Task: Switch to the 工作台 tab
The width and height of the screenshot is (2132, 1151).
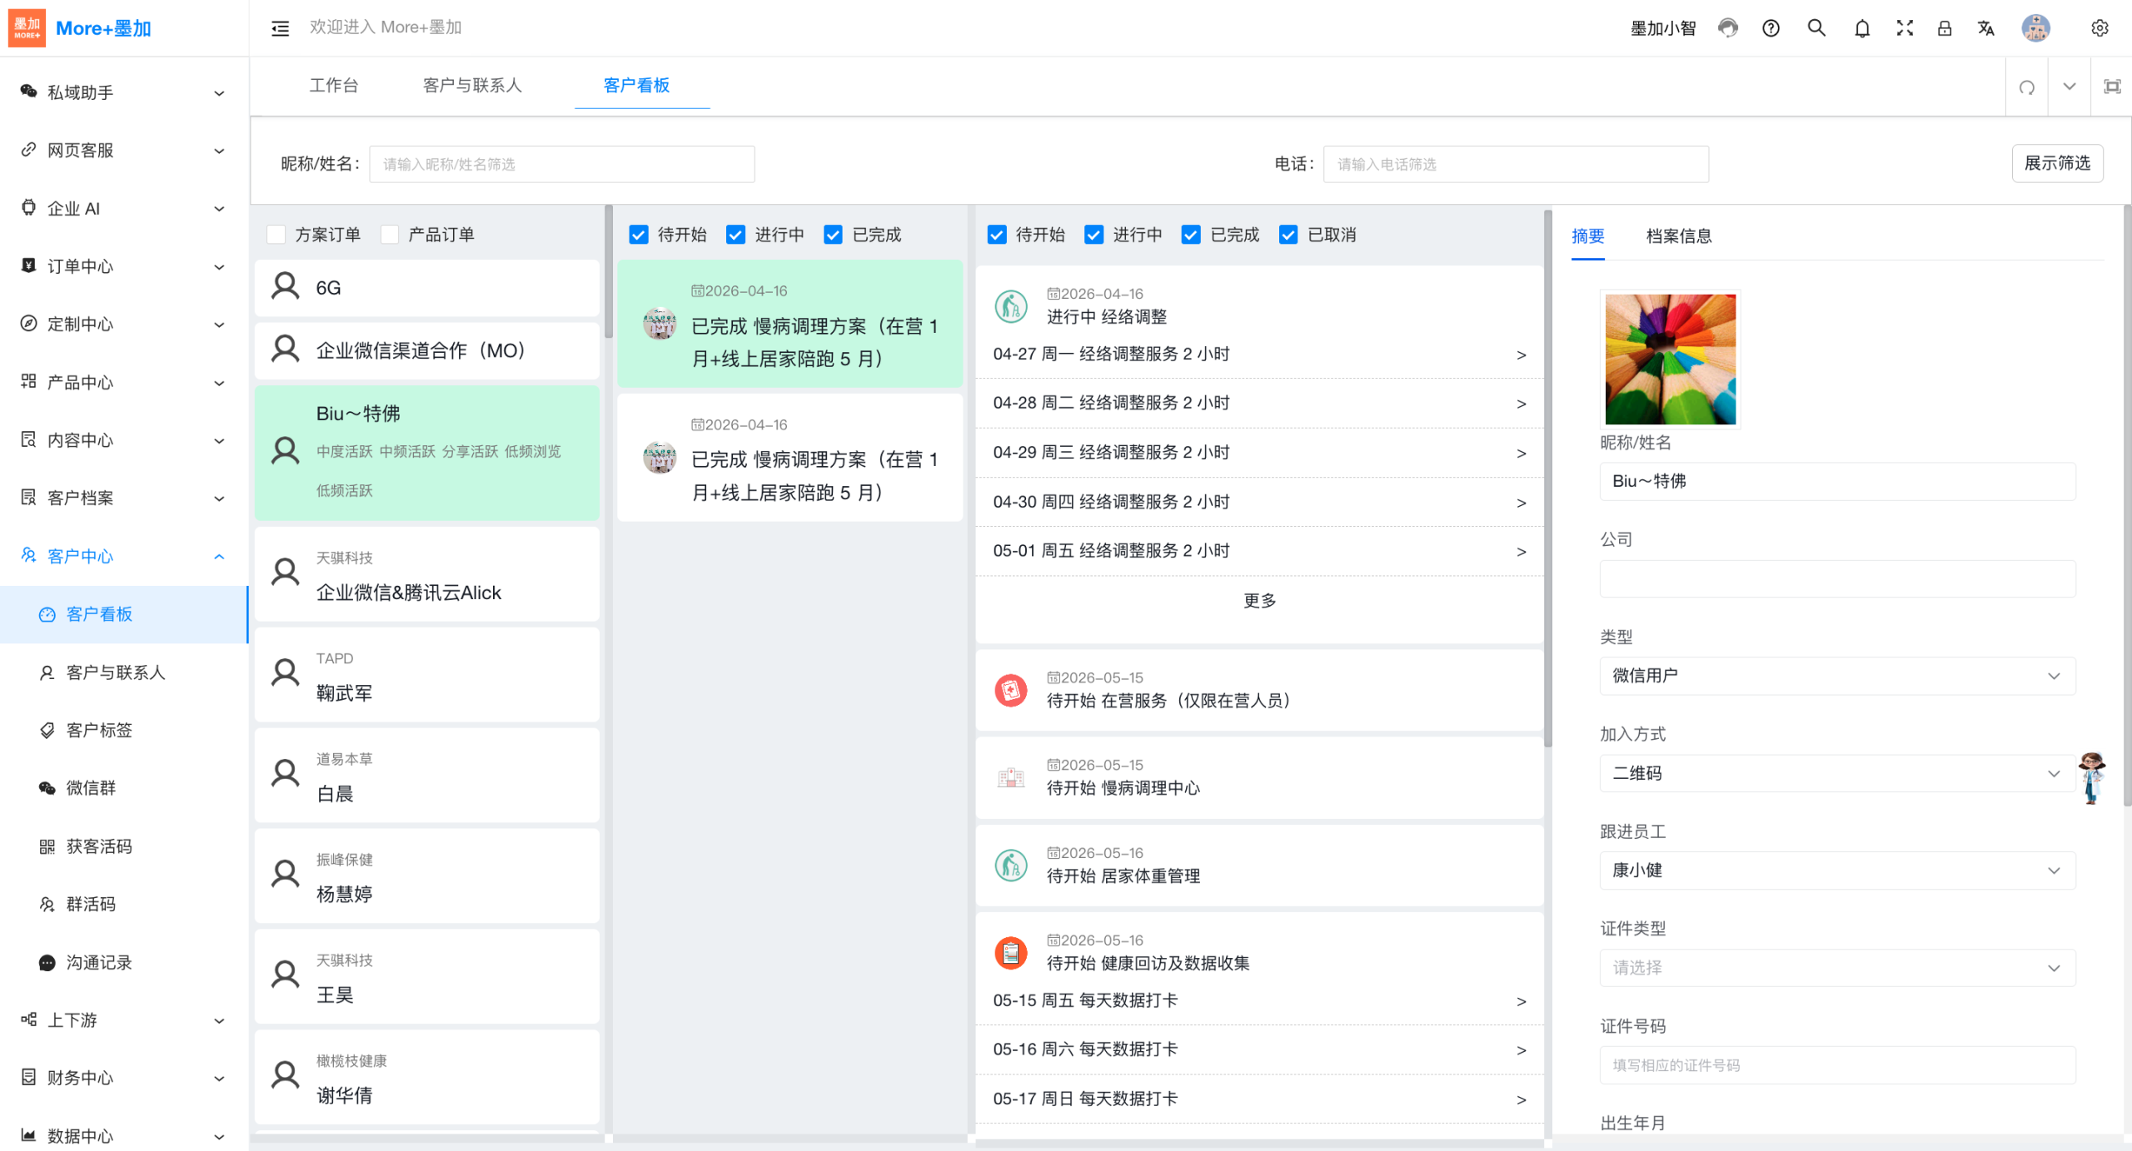Action: (x=333, y=85)
